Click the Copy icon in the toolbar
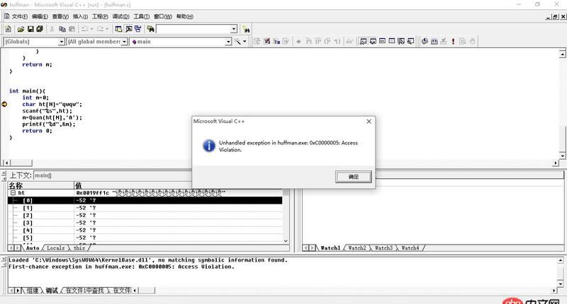 [62, 29]
